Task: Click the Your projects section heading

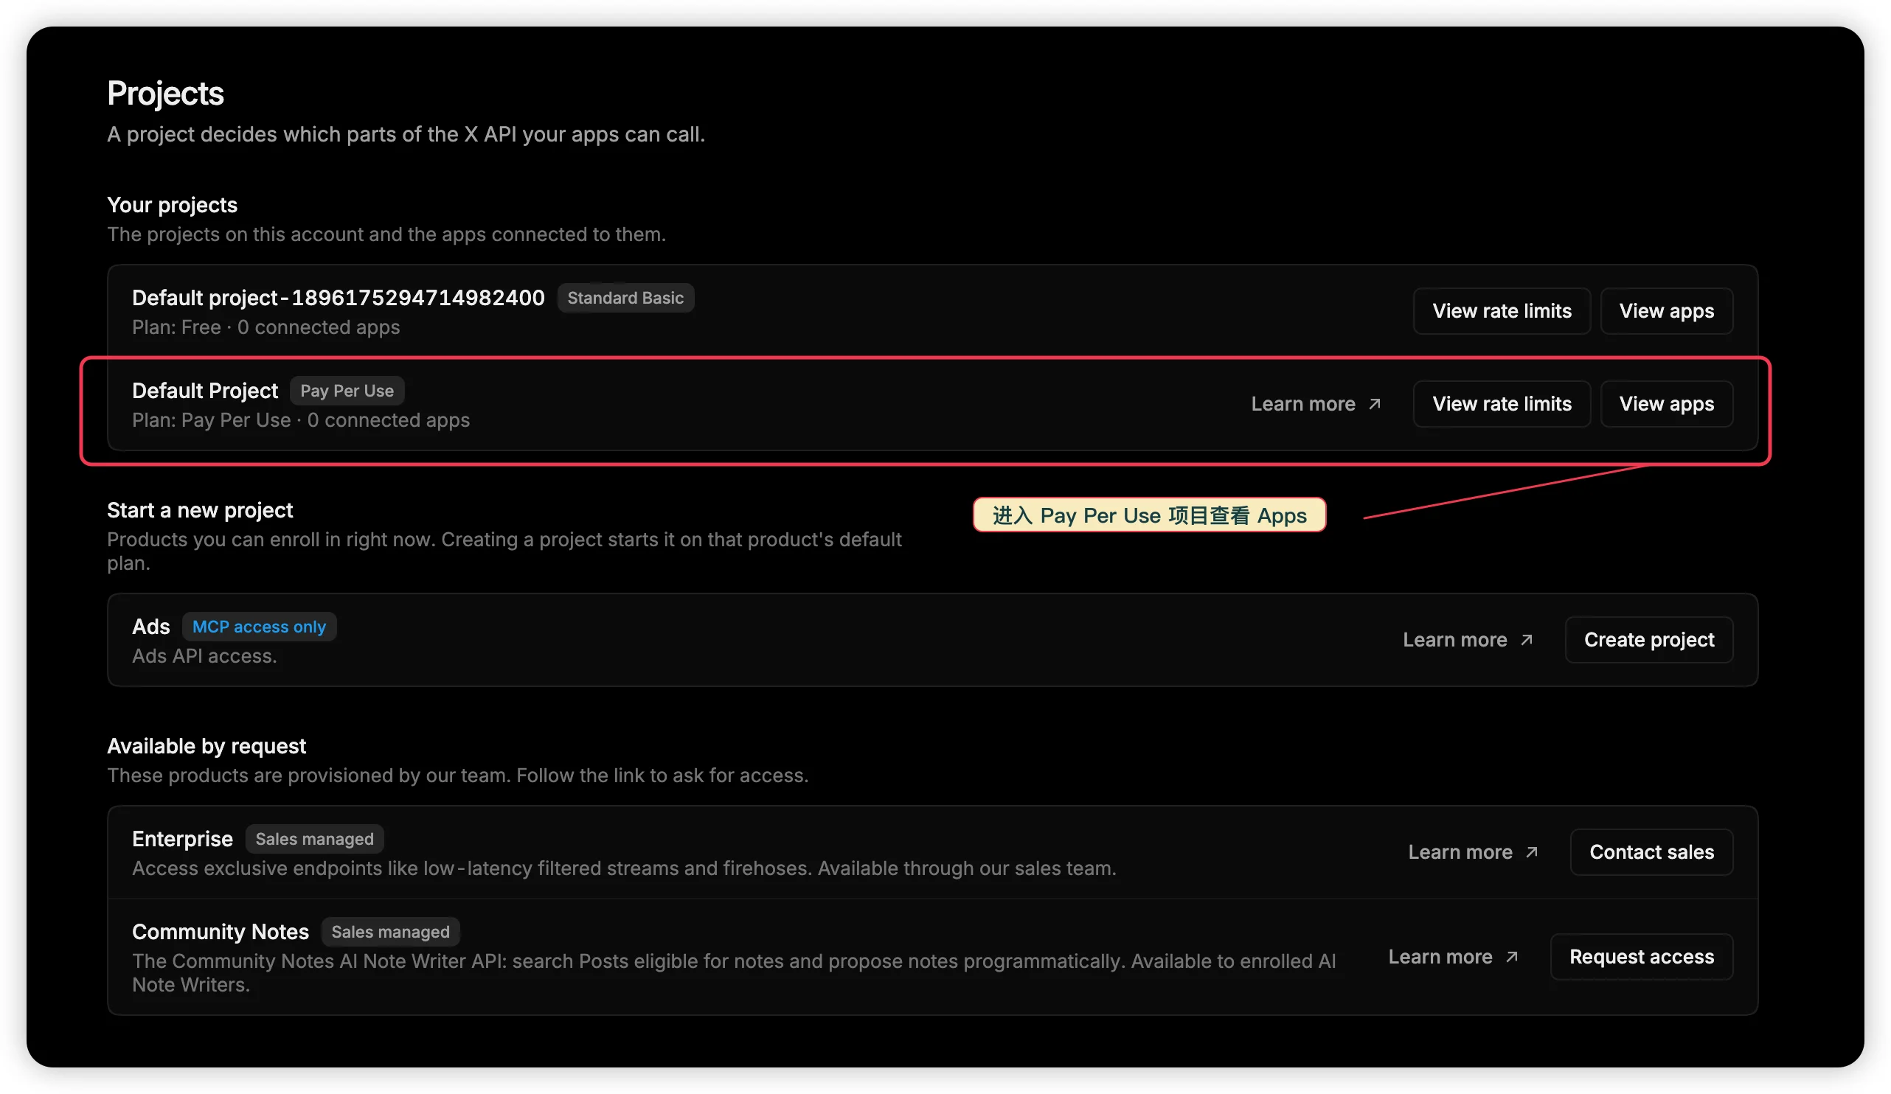Action: coord(172,205)
